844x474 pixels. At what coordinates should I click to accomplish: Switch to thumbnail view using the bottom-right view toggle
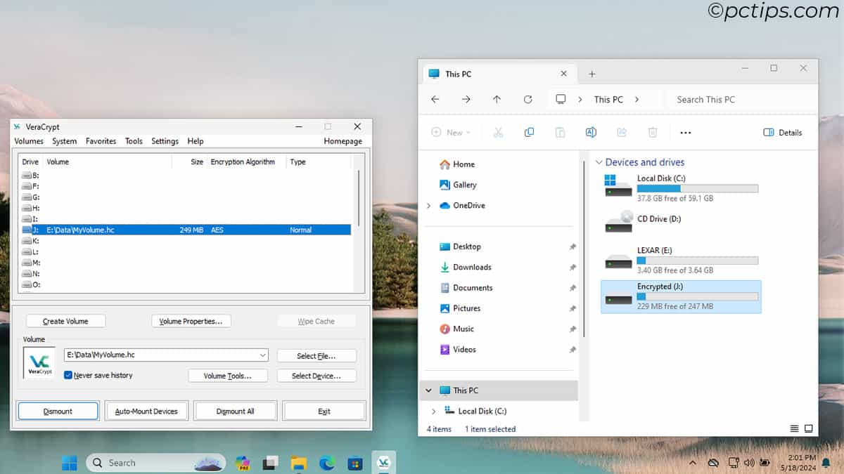click(x=809, y=427)
